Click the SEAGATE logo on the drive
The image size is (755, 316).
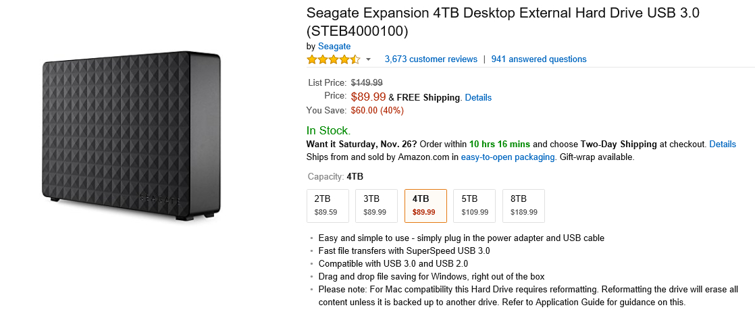tap(159, 199)
